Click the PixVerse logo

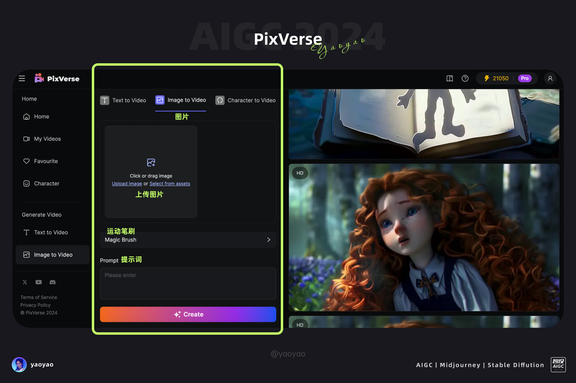point(57,78)
